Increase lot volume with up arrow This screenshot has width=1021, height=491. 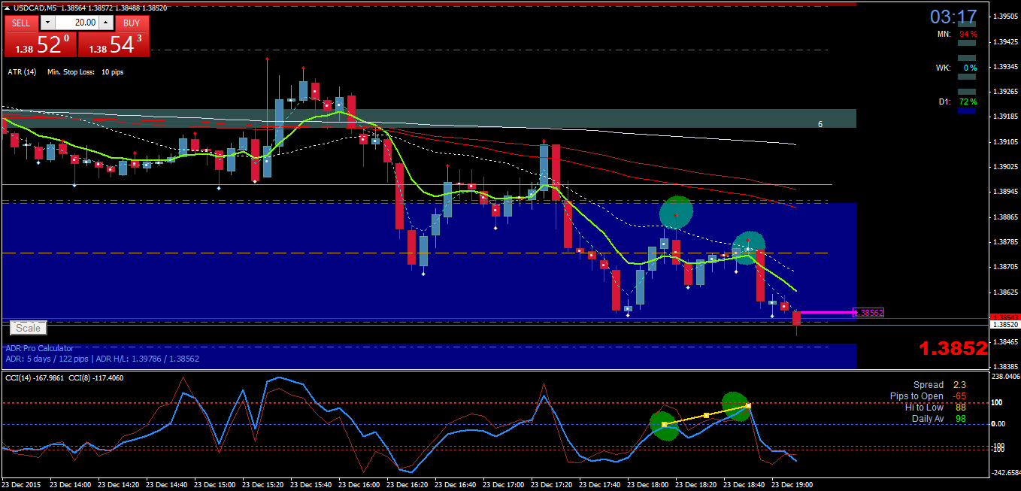click(x=107, y=23)
